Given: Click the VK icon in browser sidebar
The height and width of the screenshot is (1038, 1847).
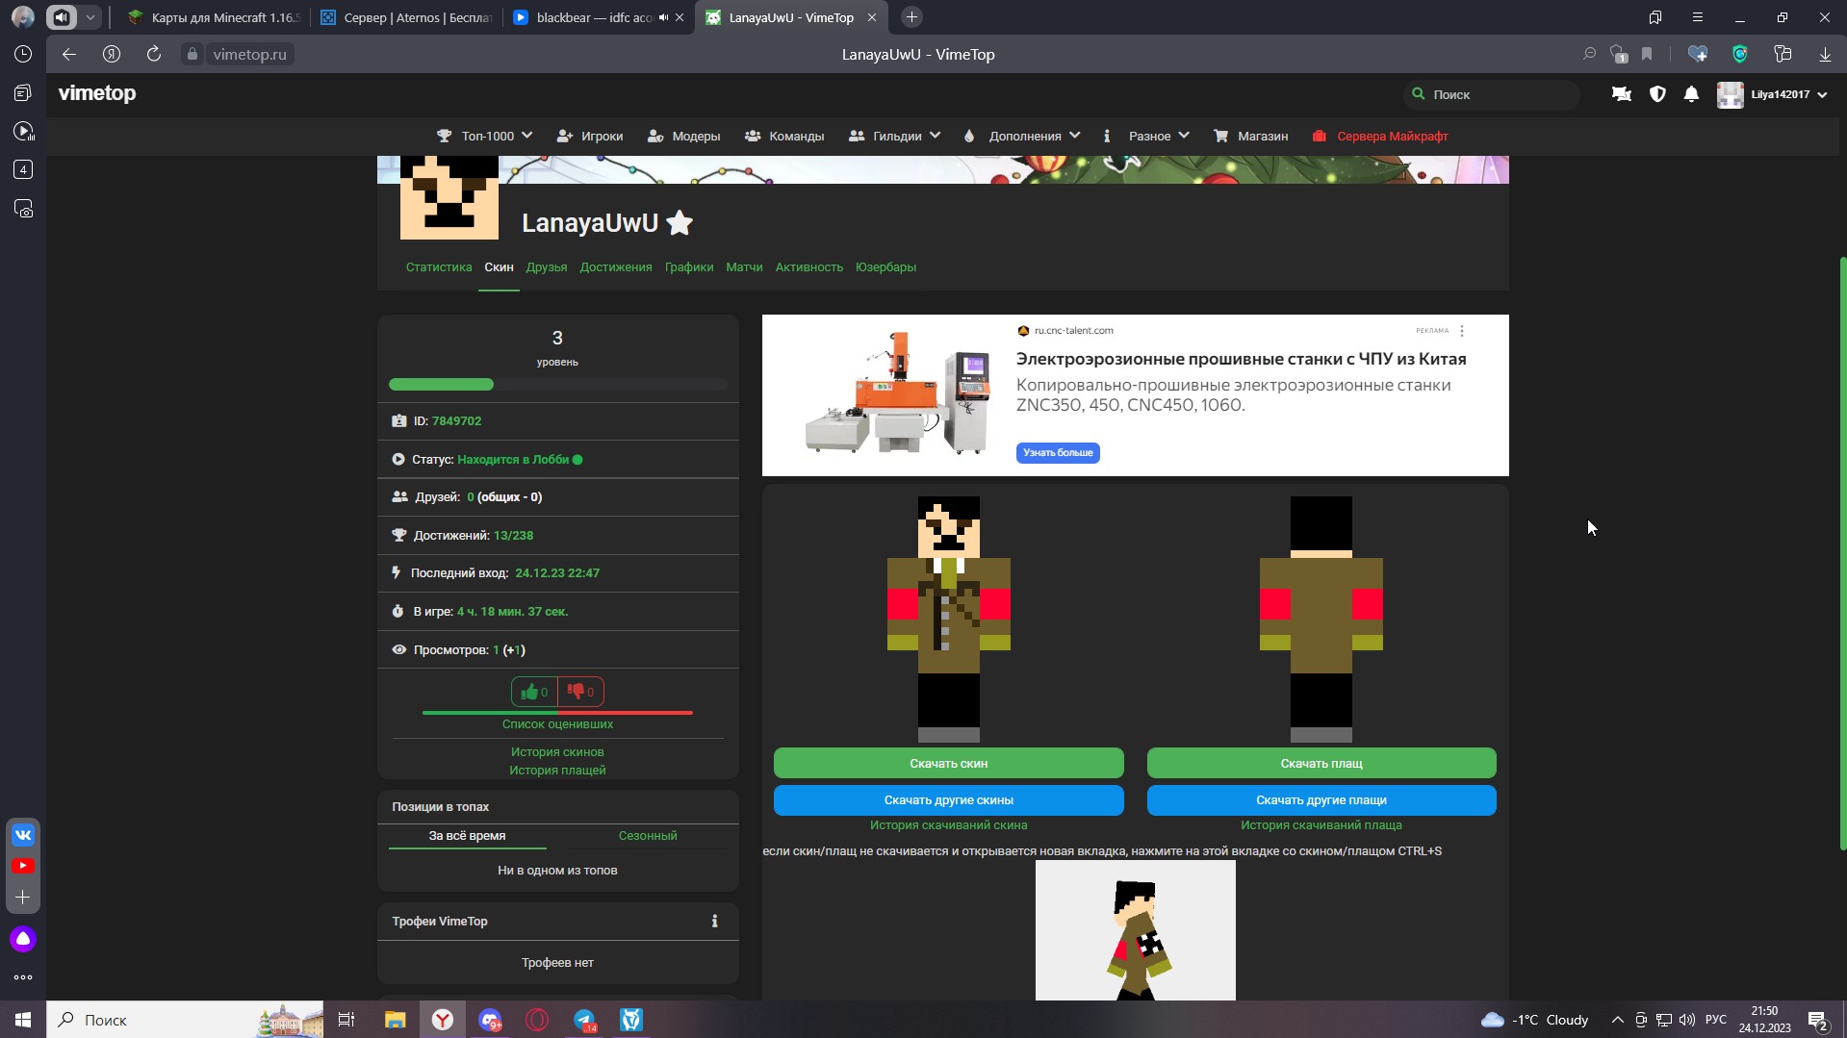Looking at the screenshot, I should (x=23, y=835).
